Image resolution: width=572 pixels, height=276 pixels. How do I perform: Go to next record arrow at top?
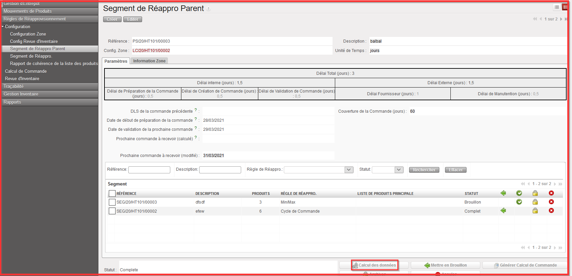[561, 19]
